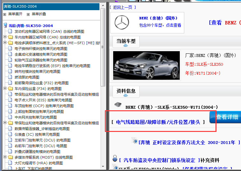Image resolution: width=241 pixels, height=171 pixels.
Task: Click document icon of 折叠式硬篷控制模块的电路图
Action: tap(10, 152)
